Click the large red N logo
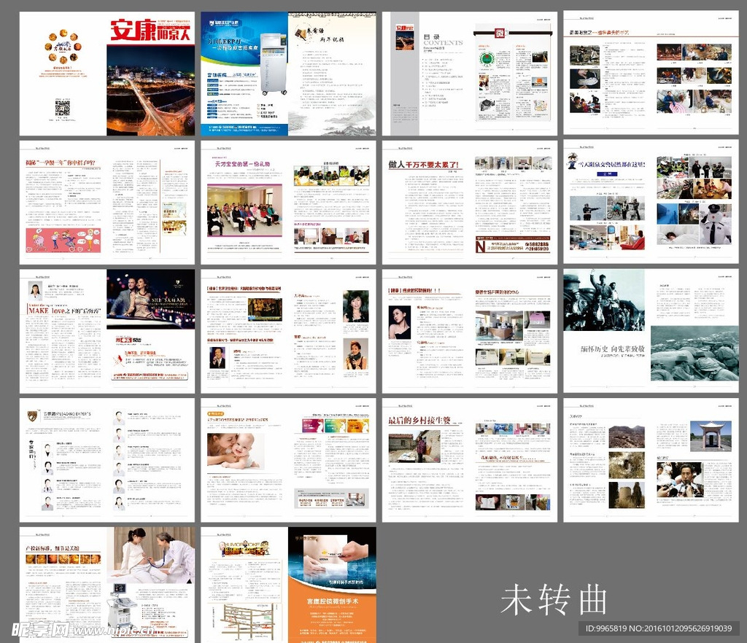 [x=480, y=246]
